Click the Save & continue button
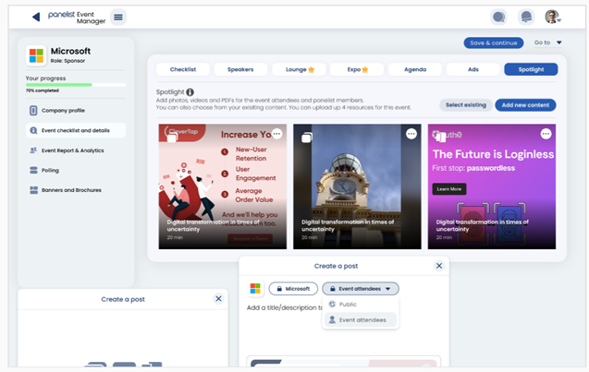Screen dimensions: 589x372 493,42
